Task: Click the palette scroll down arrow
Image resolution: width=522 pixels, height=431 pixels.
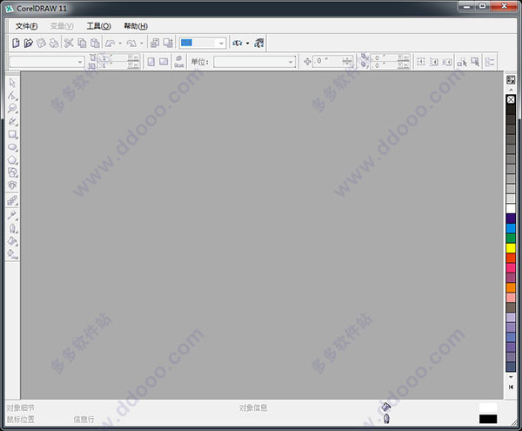Action: pos(511,377)
